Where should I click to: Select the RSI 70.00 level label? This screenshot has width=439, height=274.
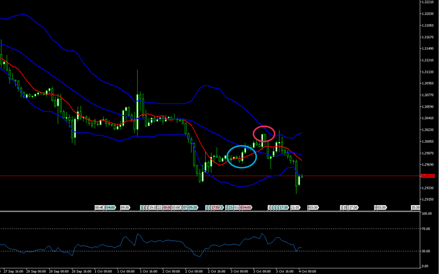[426, 229]
